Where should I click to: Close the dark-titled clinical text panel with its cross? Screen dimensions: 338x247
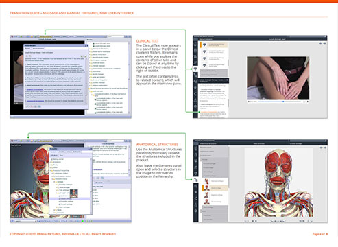227,80
